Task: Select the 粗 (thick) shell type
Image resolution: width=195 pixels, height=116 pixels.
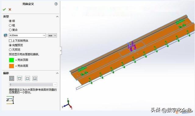Action: tap(10, 25)
